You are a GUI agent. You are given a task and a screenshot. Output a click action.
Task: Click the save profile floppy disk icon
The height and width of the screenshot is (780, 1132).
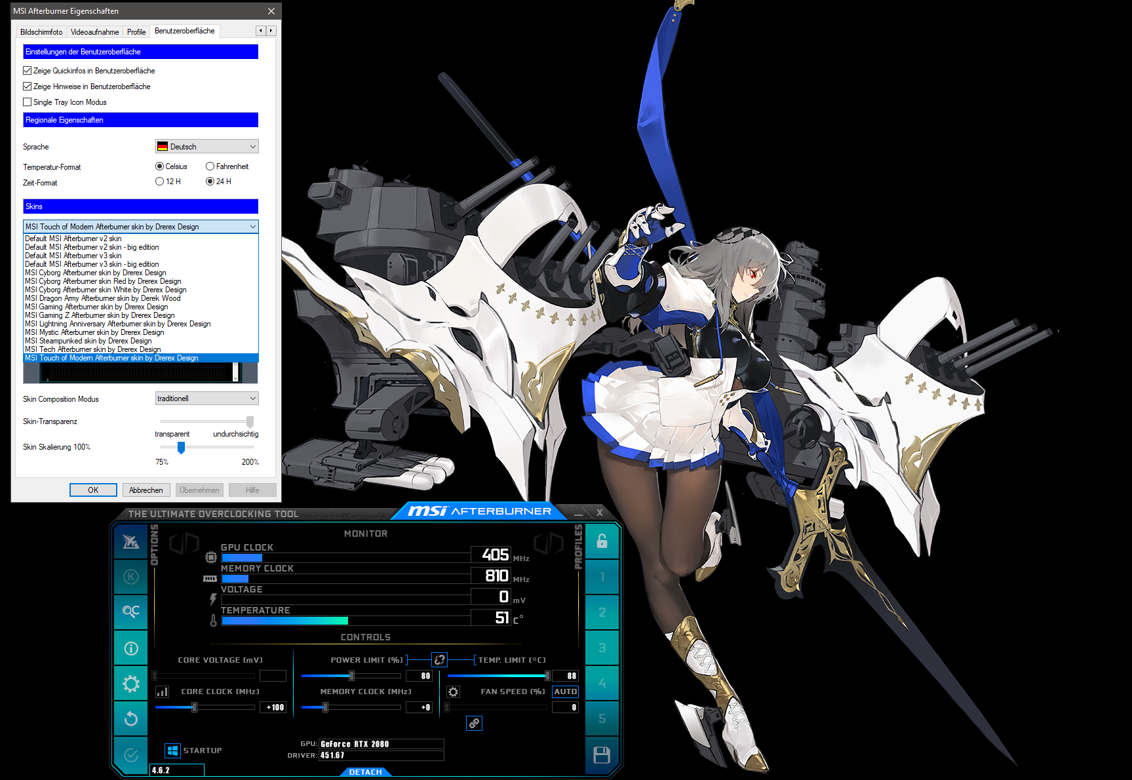602,755
